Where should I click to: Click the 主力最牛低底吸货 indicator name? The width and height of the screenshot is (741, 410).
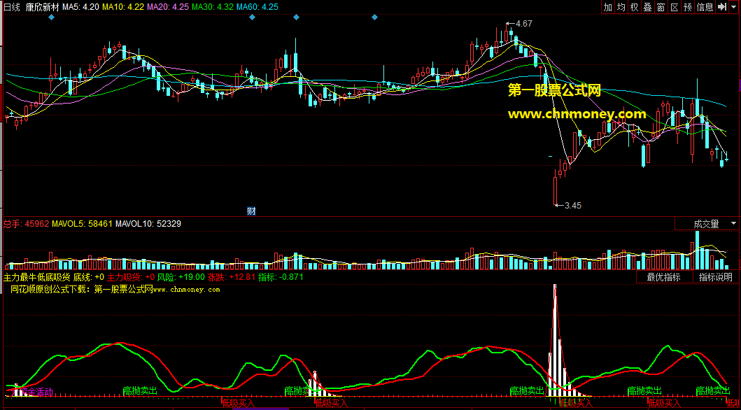pyautogui.click(x=37, y=277)
